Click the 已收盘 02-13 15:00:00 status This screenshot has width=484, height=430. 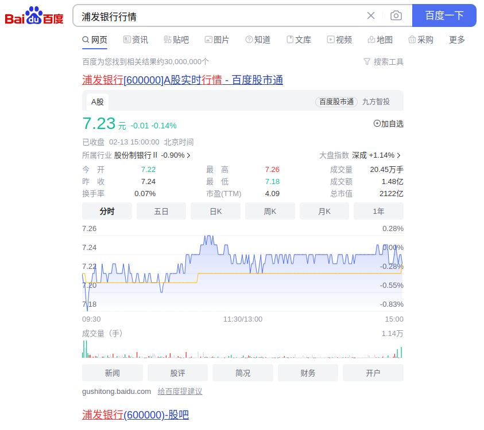[121, 142]
